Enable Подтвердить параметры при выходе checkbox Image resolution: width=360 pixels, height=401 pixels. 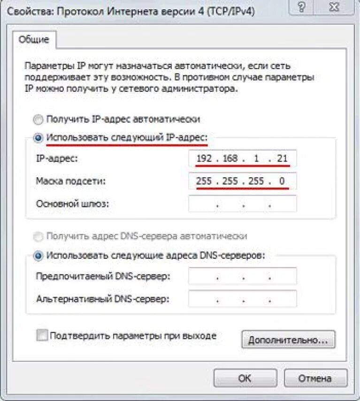(42, 335)
